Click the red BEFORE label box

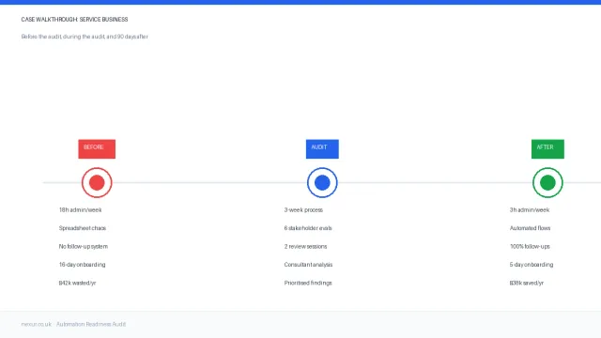[97, 148]
